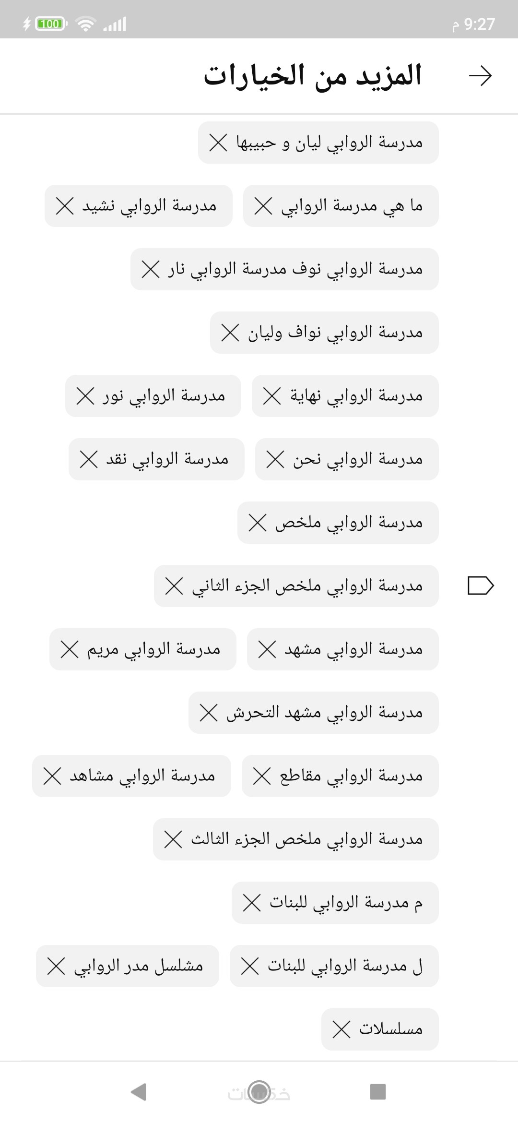Remove the 'مشلسل مدر الروابي' tag
Viewport: 518px width, 1123px height.
(x=56, y=966)
